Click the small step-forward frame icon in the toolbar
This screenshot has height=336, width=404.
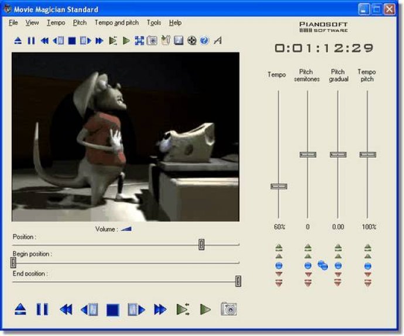85,41
